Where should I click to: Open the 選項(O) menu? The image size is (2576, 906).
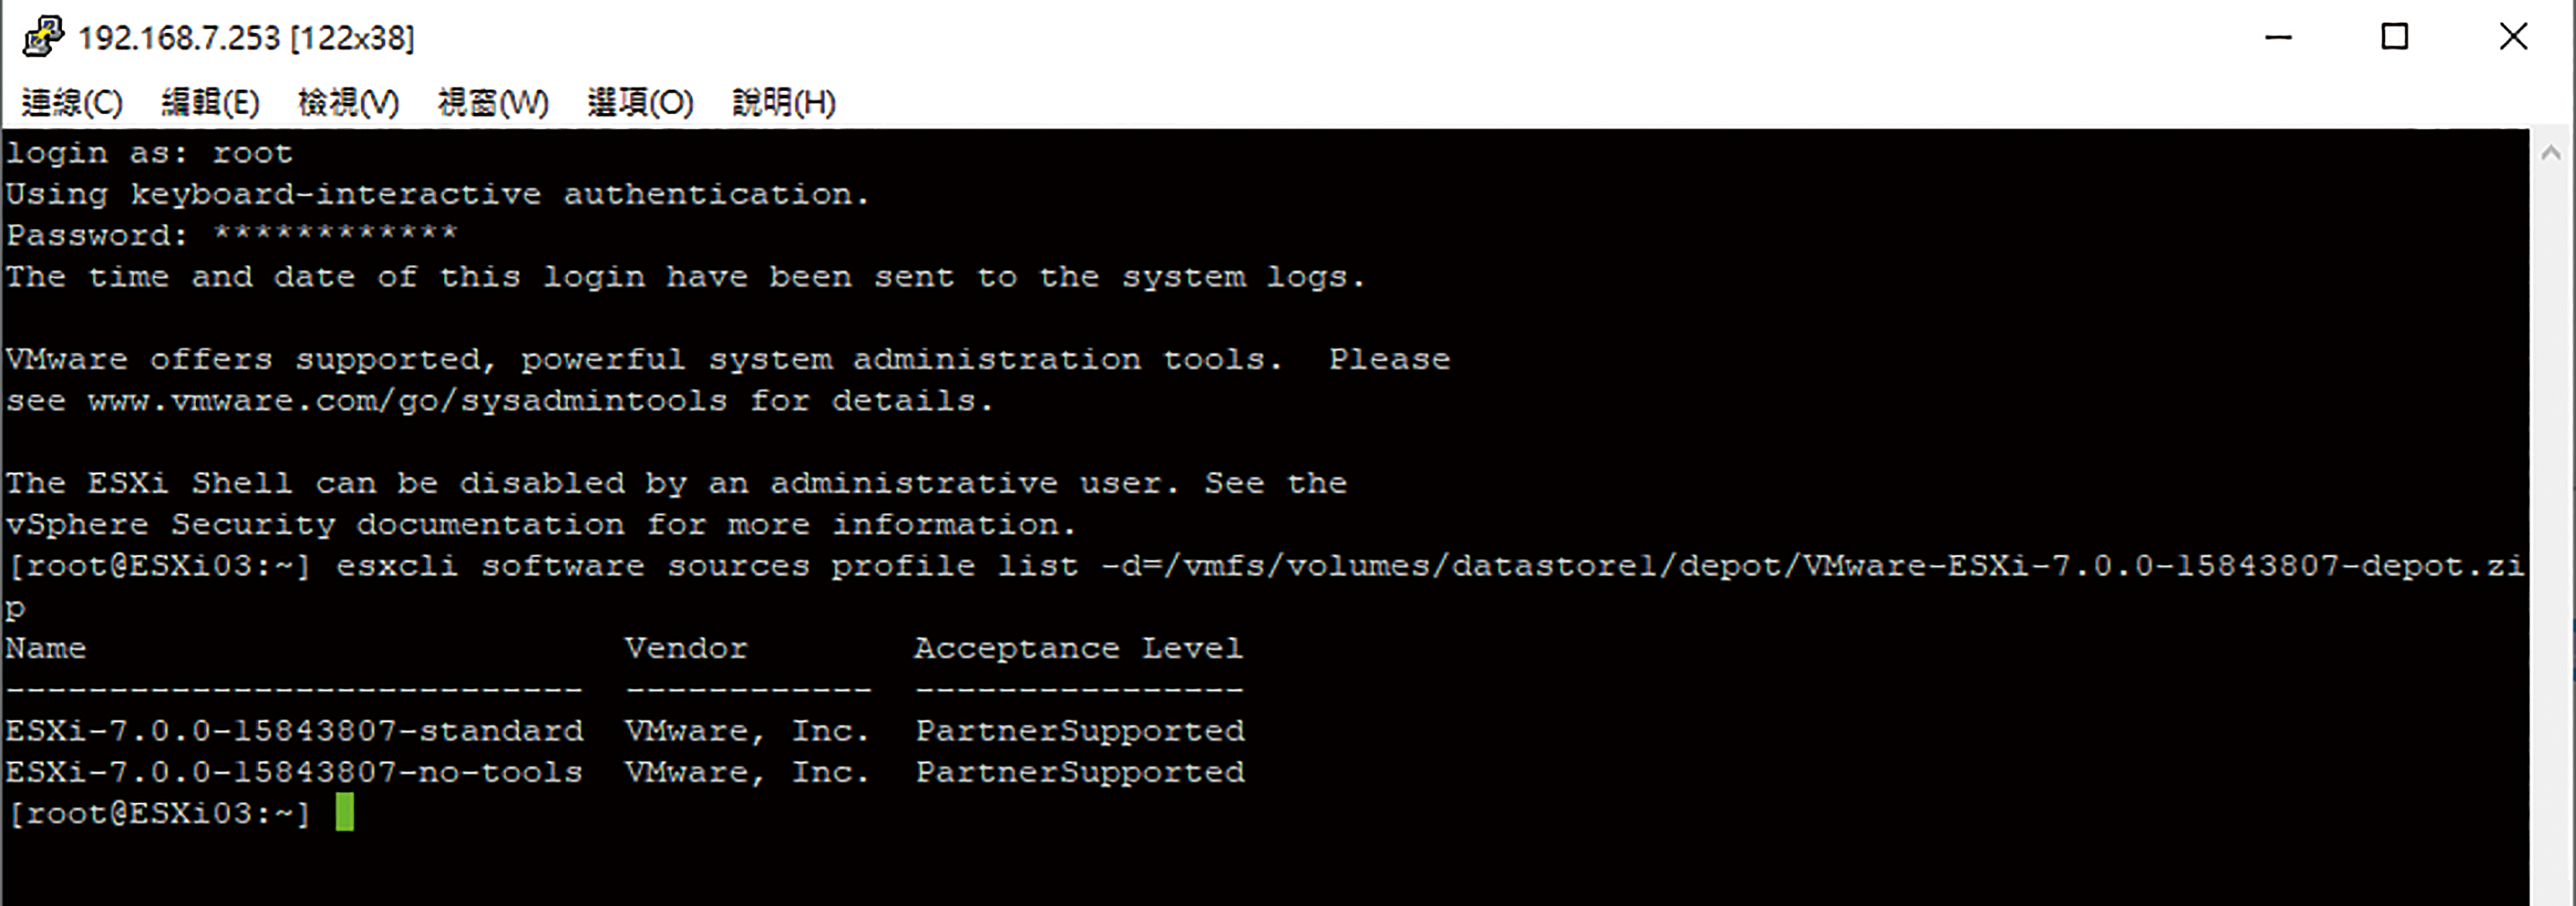640,102
